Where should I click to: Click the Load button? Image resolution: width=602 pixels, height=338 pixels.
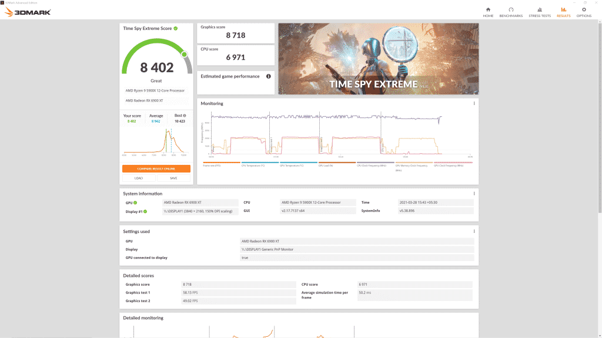[x=139, y=178]
